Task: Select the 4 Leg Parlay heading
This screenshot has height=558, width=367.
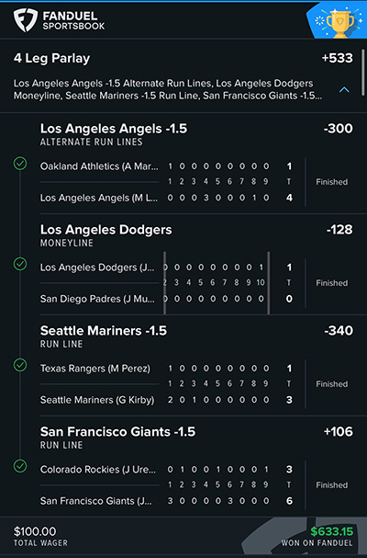Action: click(52, 58)
